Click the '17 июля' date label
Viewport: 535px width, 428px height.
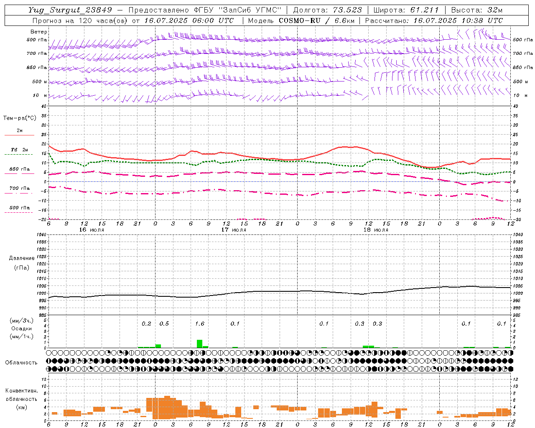pyautogui.click(x=234, y=230)
